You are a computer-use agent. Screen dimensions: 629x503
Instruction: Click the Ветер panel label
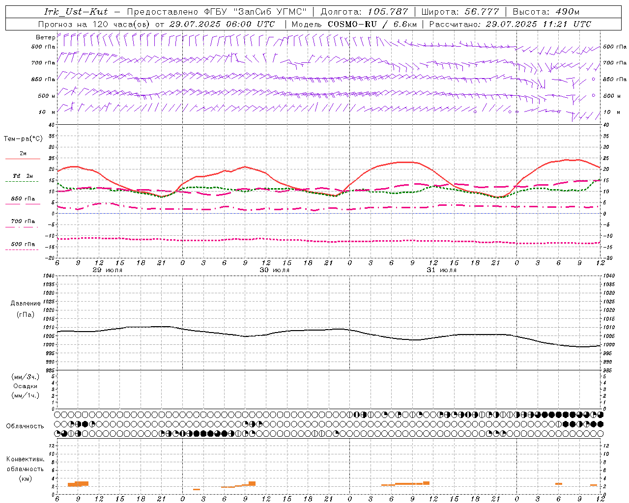[45, 37]
